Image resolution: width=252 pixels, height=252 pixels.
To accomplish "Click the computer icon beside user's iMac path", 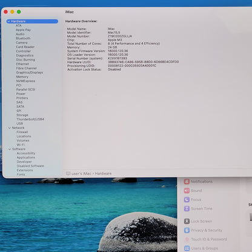I will [x=68, y=173].
